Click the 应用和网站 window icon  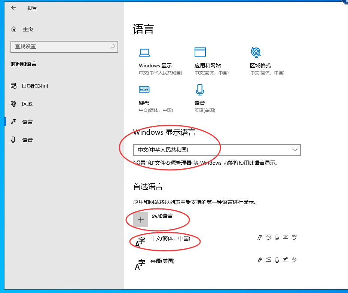pyautogui.click(x=200, y=52)
